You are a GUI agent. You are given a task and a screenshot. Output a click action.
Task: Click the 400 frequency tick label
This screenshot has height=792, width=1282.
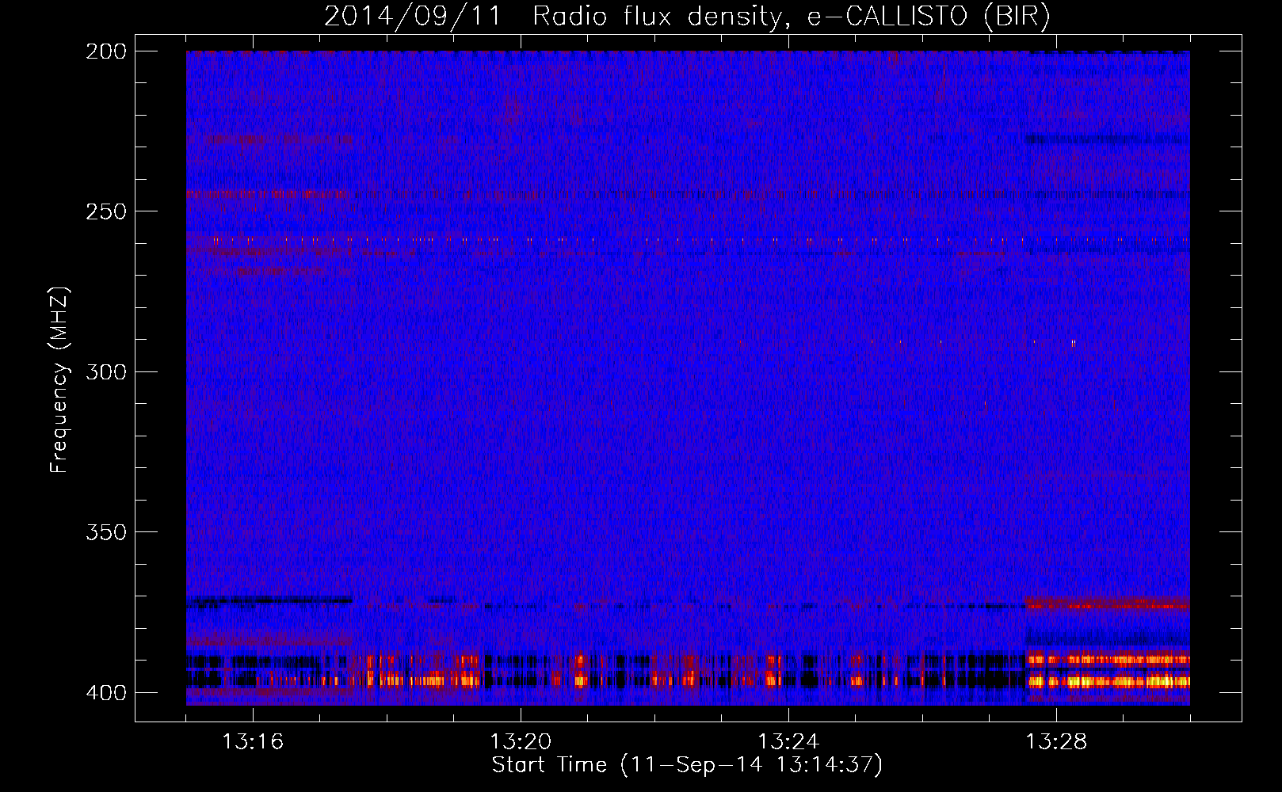(x=106, y=692)
